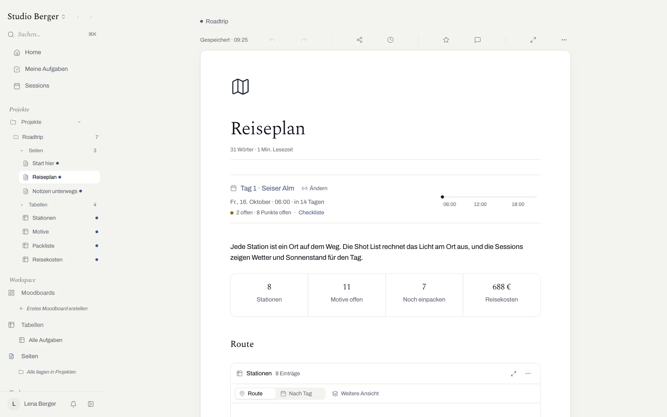Open the comments bubble icon
Screen dimensions: 667x417
pyautogui.click(x=478, y=40)
